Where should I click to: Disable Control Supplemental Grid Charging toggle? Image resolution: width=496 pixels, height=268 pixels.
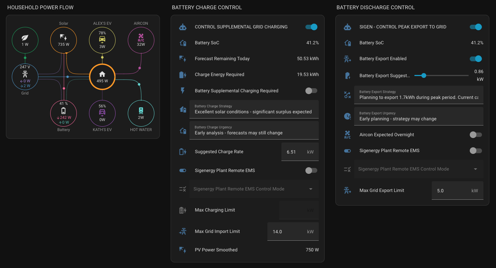311,27
